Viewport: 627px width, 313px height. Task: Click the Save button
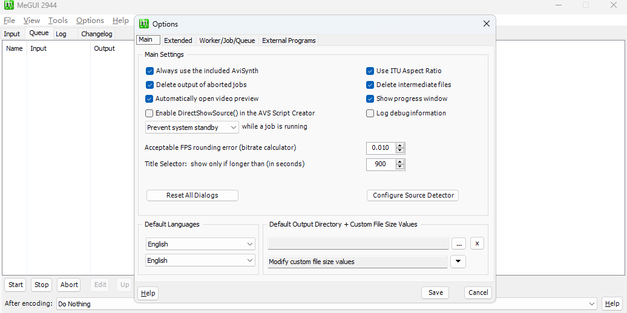coord(436,292)
